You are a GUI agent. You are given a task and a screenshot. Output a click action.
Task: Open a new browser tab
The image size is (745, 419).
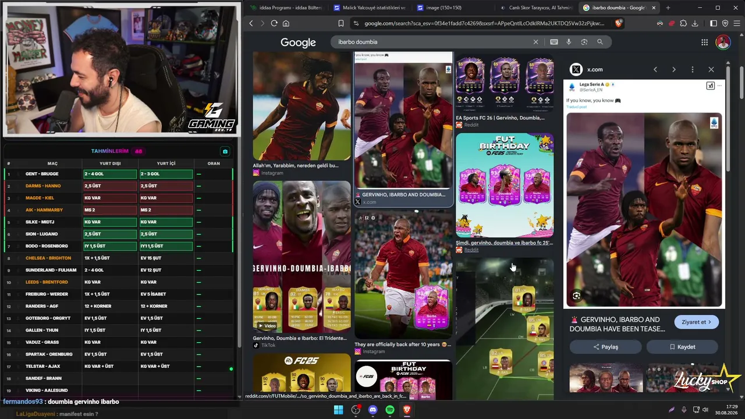pos(668,8)
